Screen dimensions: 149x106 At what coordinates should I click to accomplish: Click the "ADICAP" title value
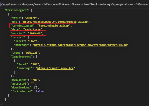click(x=31, y=18)
